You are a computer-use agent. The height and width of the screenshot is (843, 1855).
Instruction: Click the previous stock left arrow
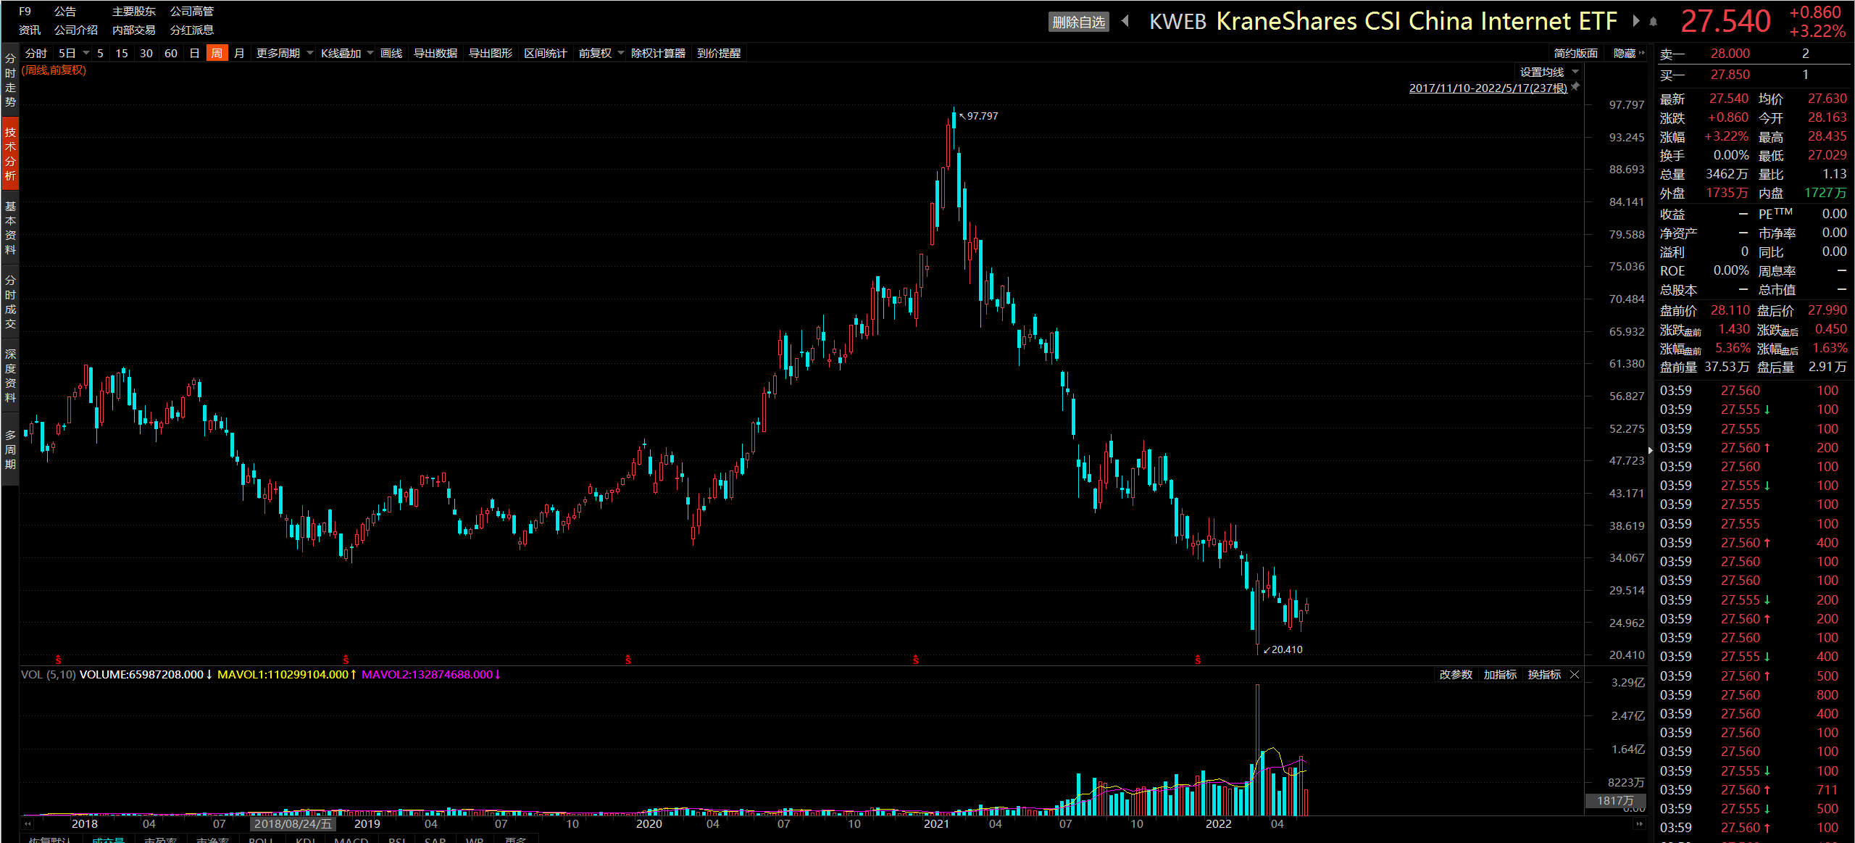coord(1125,21)
